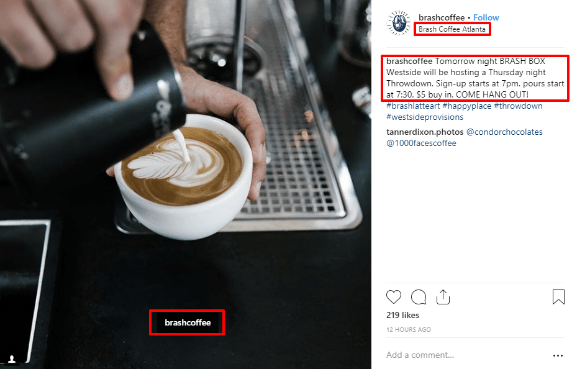This screenshot has height=369, width=572.
Task: Click the brashcoffee profile avatar
Action: point(398,23)
